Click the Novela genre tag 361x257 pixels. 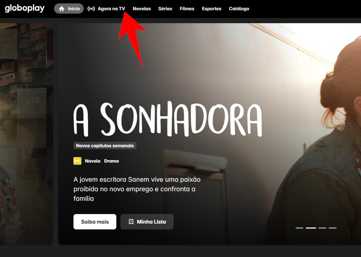pos(92,161)
